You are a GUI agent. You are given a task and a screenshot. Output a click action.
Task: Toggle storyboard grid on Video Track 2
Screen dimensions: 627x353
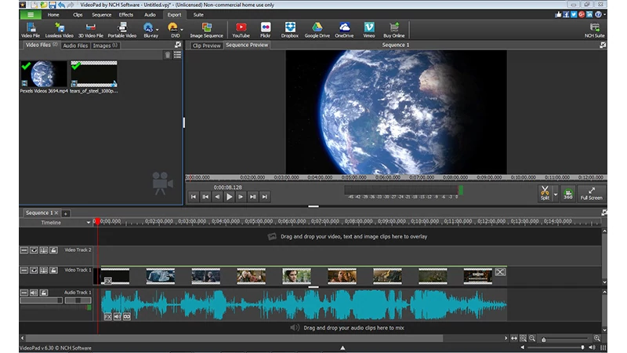click(x=44, y=250)
